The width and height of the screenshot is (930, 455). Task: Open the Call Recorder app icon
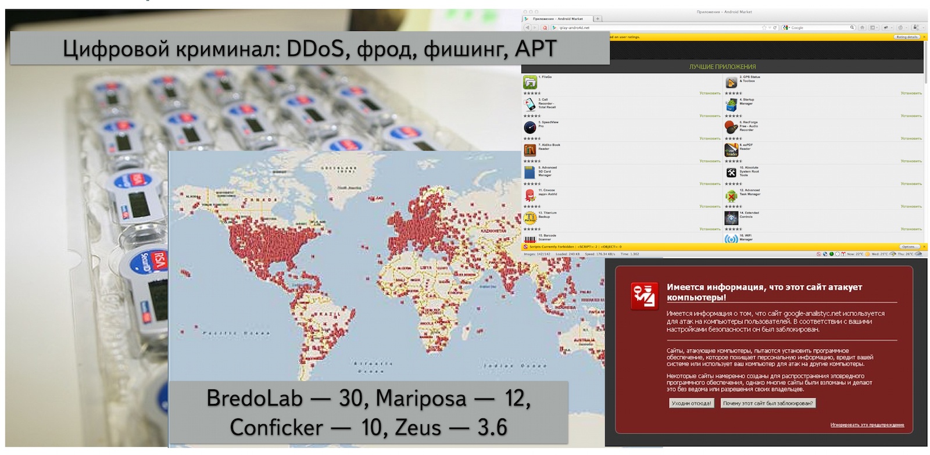click(530, 105)
